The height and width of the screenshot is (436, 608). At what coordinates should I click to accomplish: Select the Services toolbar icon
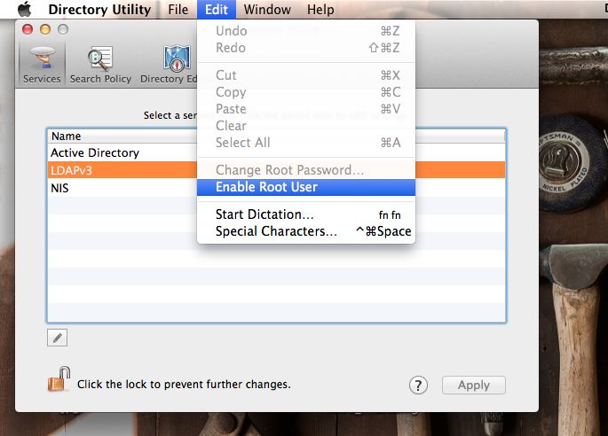coord(42,65)
